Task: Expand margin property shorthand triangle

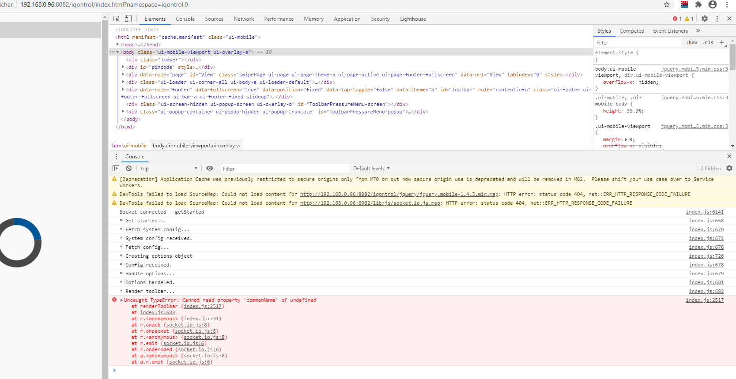Action: [626, 139]
